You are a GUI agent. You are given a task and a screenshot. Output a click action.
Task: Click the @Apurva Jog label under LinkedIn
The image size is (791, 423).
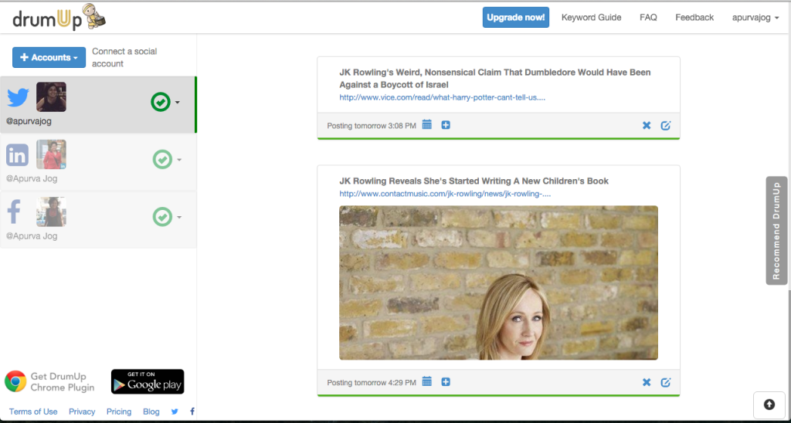[31, 178]
